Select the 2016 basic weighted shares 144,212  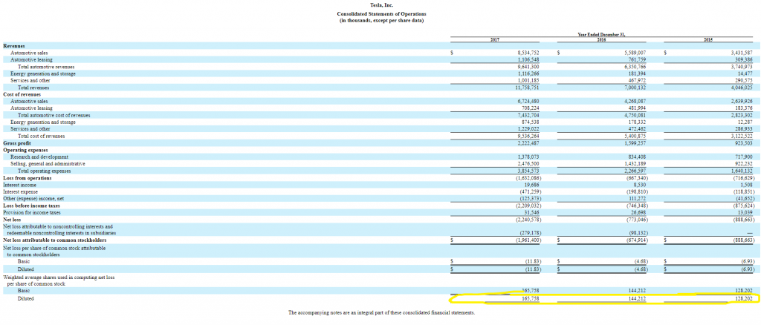coord(637,291)
